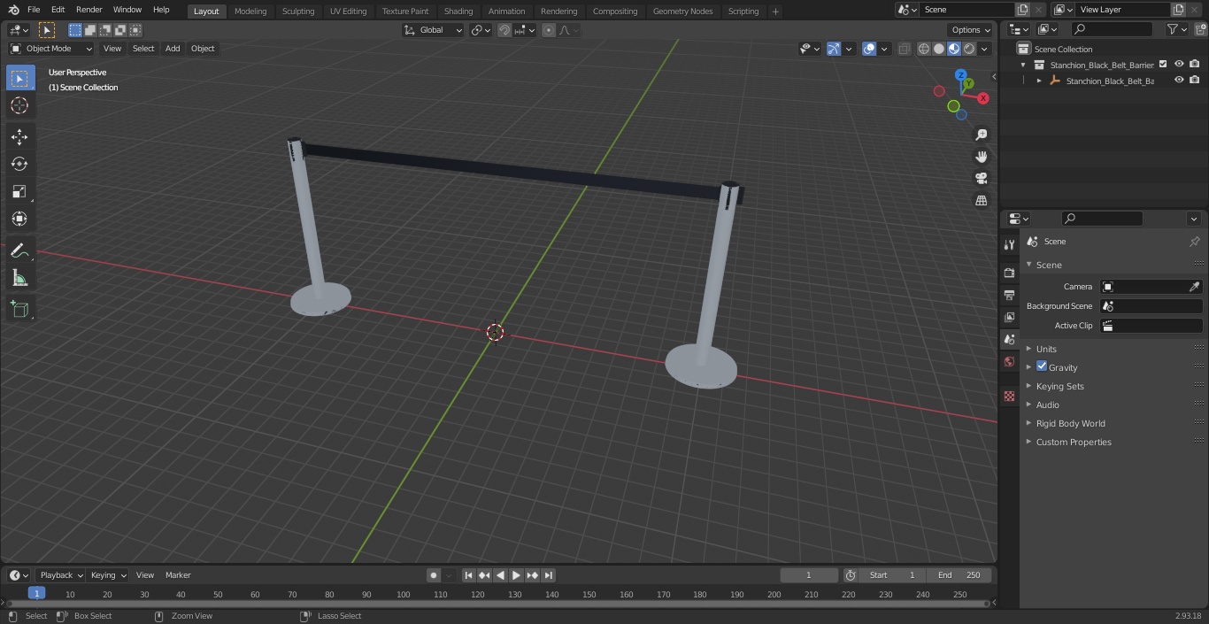
Task: Open the Object Mode dropdown
Action: 51,49
